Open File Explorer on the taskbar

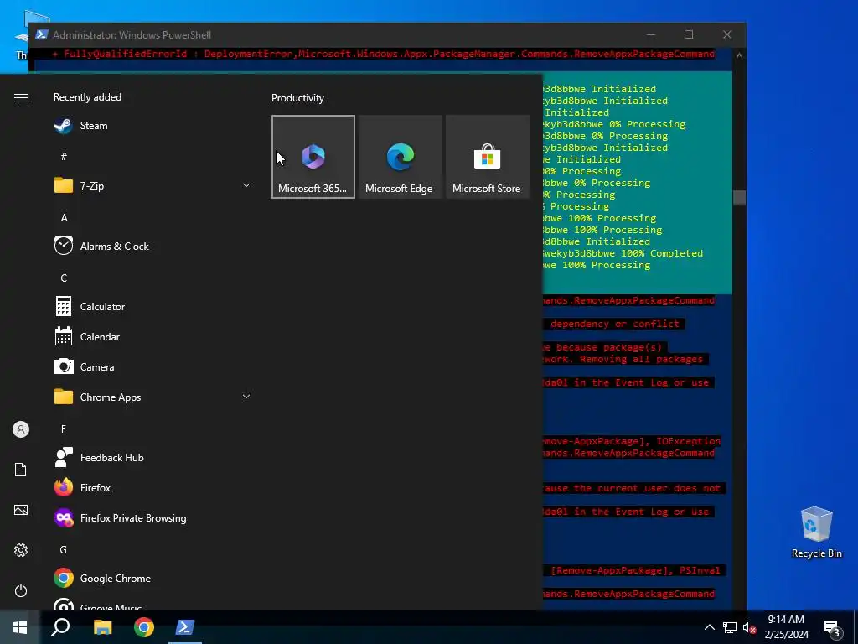point(102,627)
